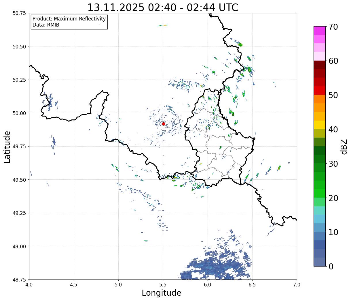This screenshot has width=351, height=300.
Task: Click the longitude tick label 6.0
Action: 208,285
